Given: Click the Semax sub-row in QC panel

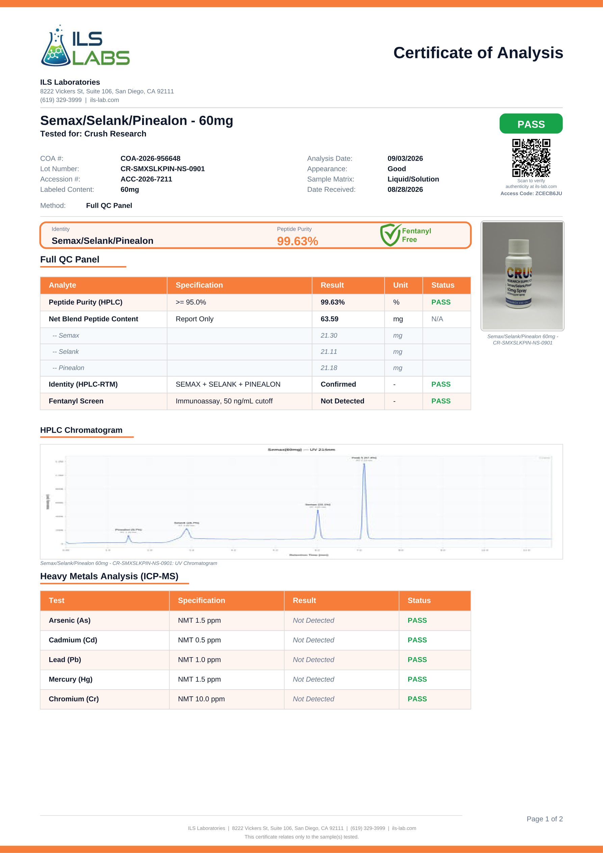Looking at the screenshot, I should click(256, 335).
